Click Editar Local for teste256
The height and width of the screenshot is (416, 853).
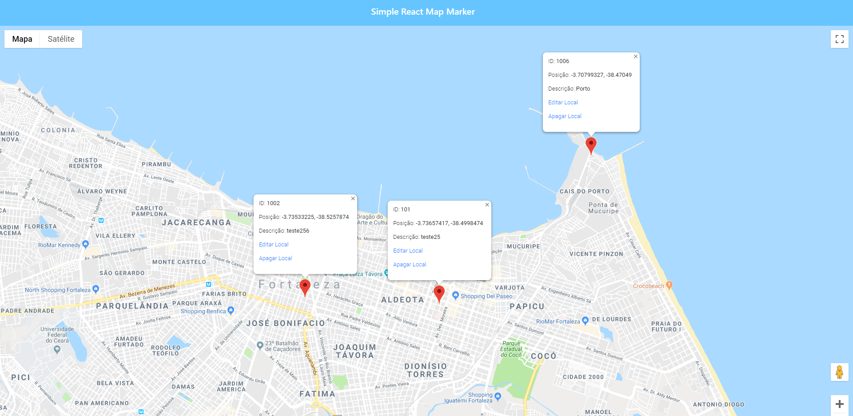coord(274,245)
